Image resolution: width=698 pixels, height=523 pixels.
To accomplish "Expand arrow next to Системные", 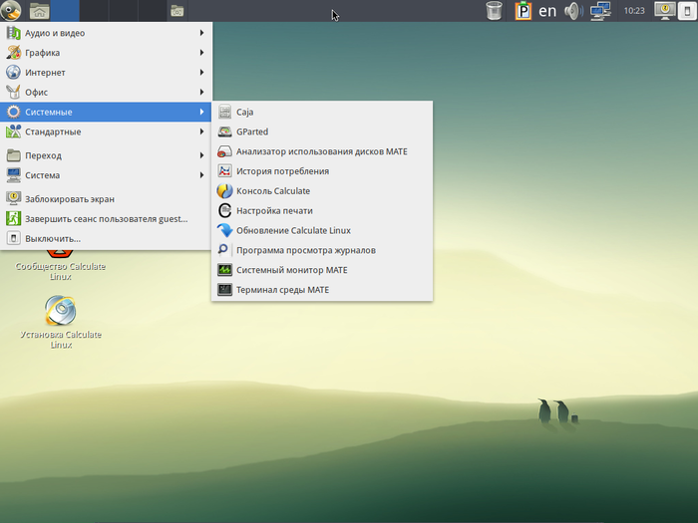I will click(x=201, y=112).
